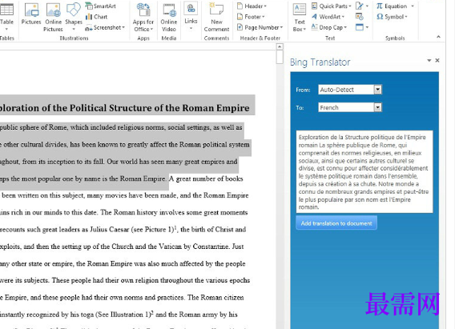Open Quick Parts menu
The height and width of the screenshot is (329, 455).
pos(331,6)
